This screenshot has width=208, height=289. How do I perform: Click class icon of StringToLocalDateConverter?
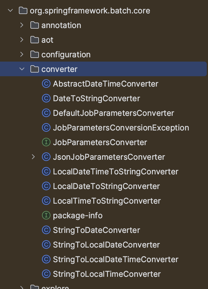(x=46, y=245)
